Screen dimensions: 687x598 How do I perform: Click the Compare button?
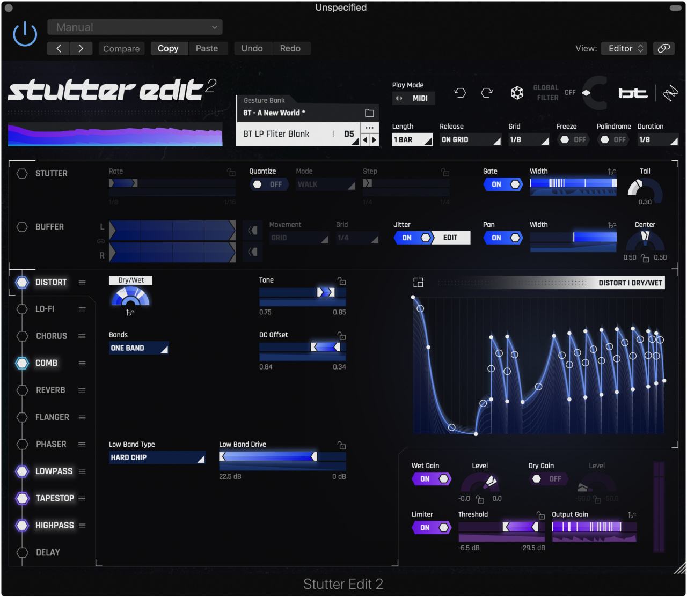click(121, 48)
